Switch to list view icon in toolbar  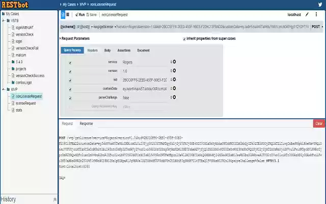pos(68,15)
